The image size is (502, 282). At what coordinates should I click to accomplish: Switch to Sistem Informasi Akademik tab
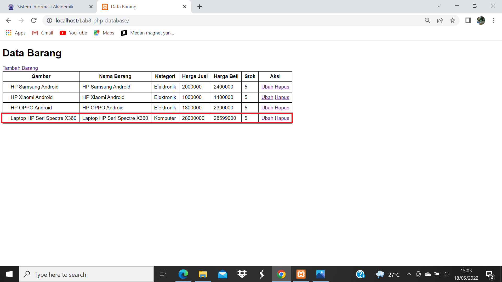point(45,7)
